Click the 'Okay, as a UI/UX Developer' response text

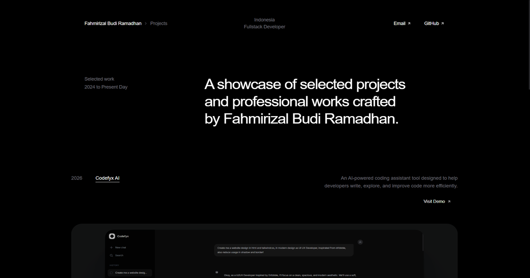point(290,275)
